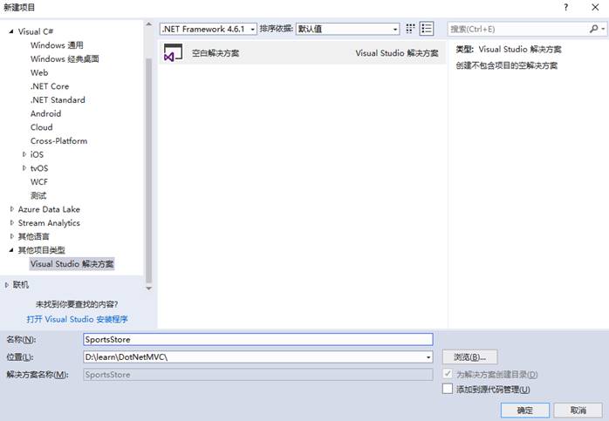Image resolution: width=609 pixels, height=421 pixels.
Task: Expand the 其他语言 node
Action: (11, 236)
